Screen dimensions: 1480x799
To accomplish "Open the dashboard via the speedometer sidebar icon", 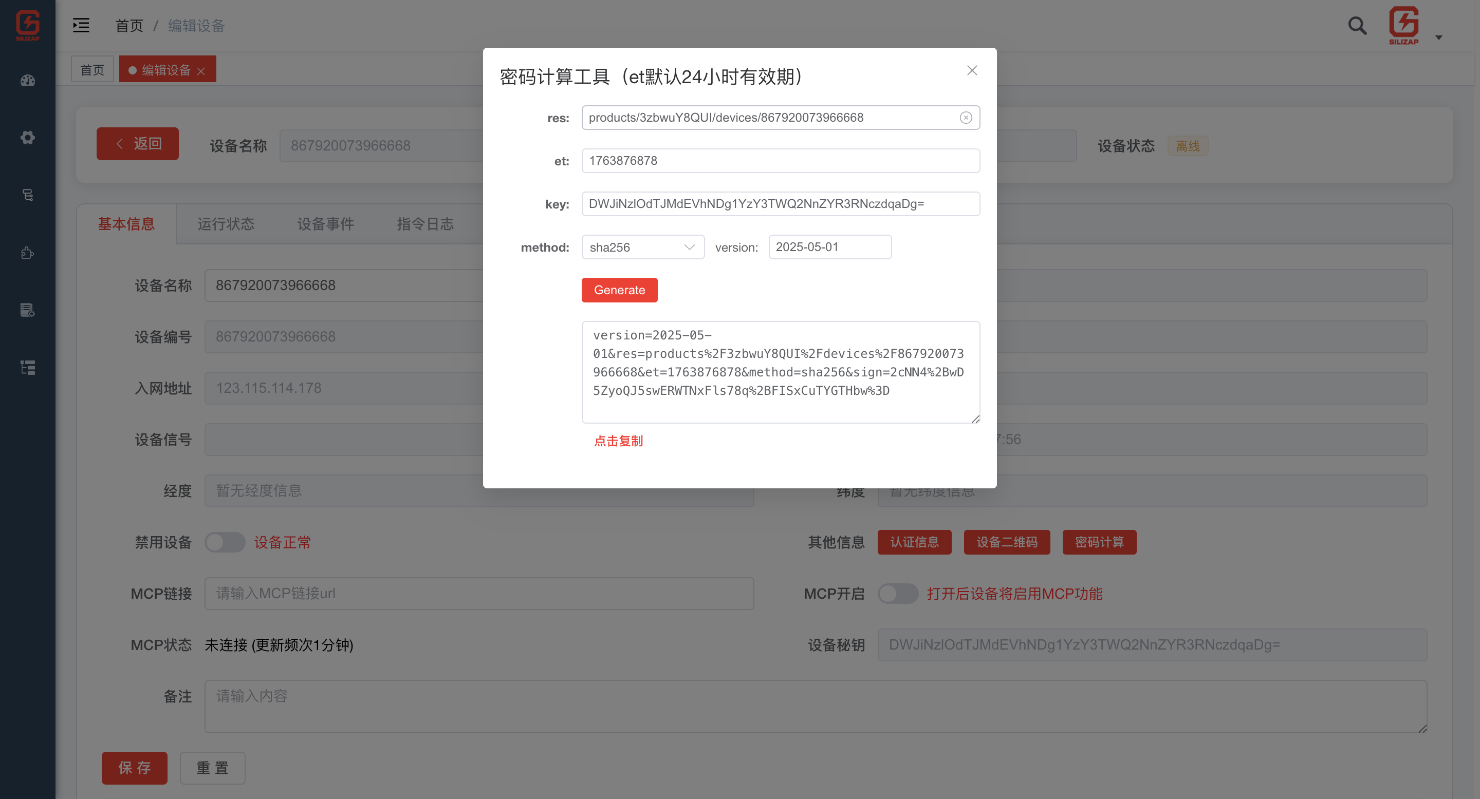I will 27,80.
